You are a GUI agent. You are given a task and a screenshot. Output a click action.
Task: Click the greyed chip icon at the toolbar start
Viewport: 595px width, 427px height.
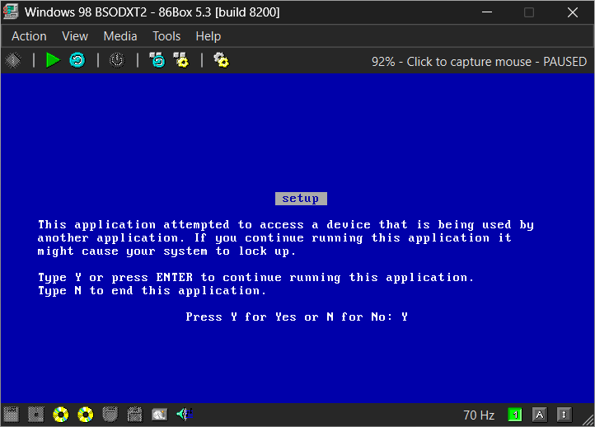point(13,60)
